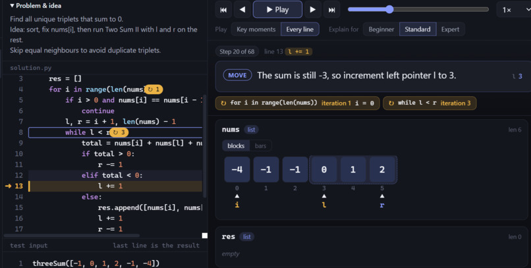Switch nums view to blocks

click(236, 146)
